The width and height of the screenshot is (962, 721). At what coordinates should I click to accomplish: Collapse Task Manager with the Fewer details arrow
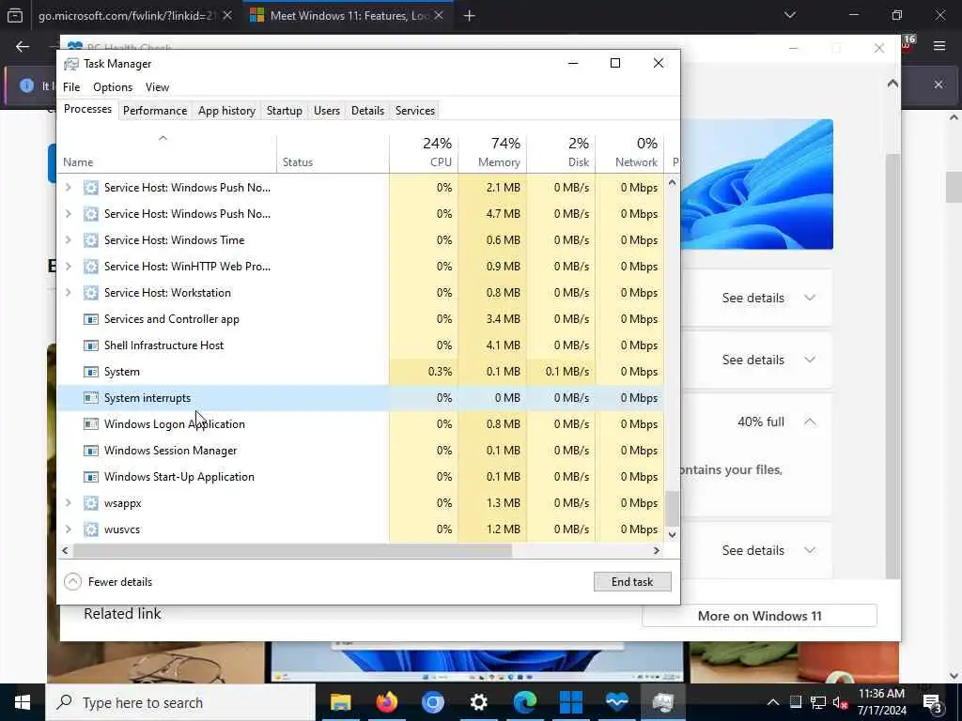coord(72,582)
